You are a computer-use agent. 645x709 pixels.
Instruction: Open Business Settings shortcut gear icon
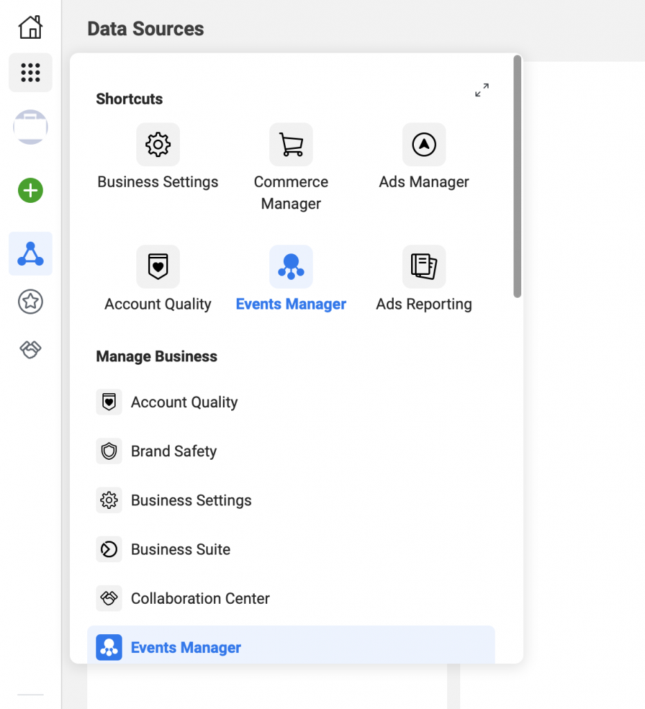coord(158,145)
